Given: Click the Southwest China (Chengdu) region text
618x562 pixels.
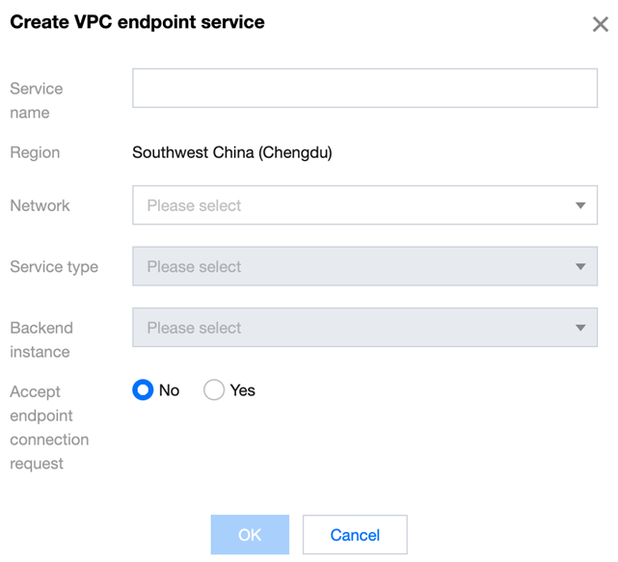Looking at the screenshot, I should tap(231, 152).
